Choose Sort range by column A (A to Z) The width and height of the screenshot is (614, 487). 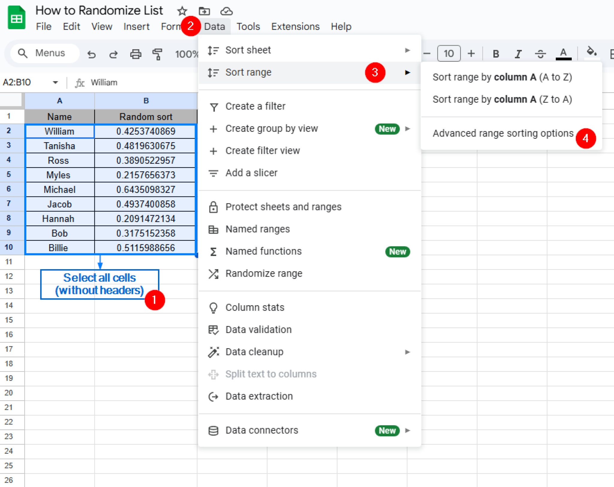502,77
